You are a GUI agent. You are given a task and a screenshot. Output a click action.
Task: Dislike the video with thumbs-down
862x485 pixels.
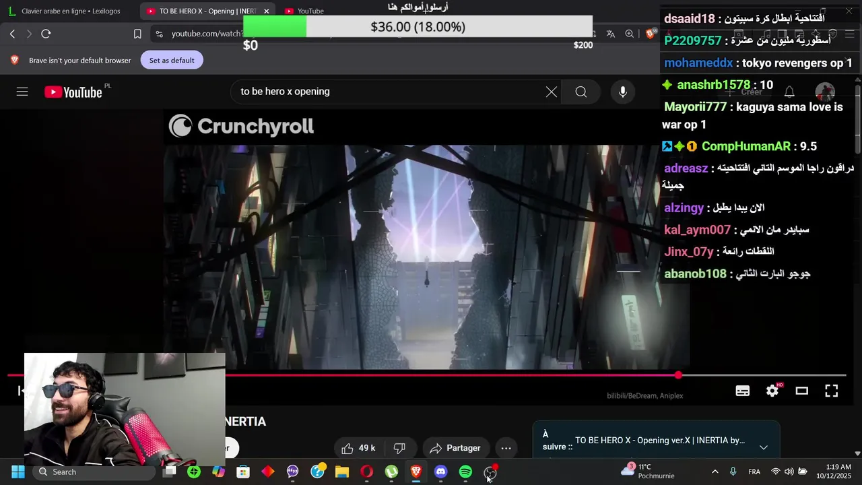tap(399, 448)
